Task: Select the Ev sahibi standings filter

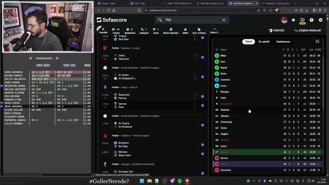Action: [x=264, y=42]
